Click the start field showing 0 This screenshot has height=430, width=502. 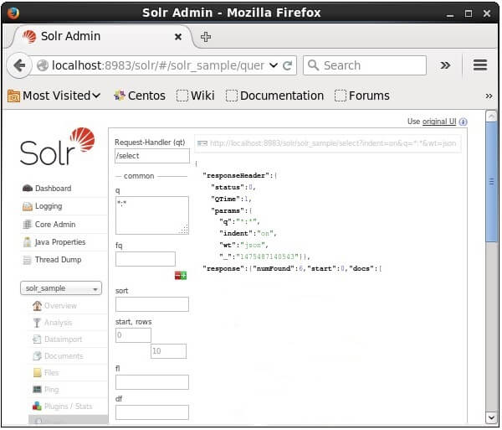click(x=133, y=335)
